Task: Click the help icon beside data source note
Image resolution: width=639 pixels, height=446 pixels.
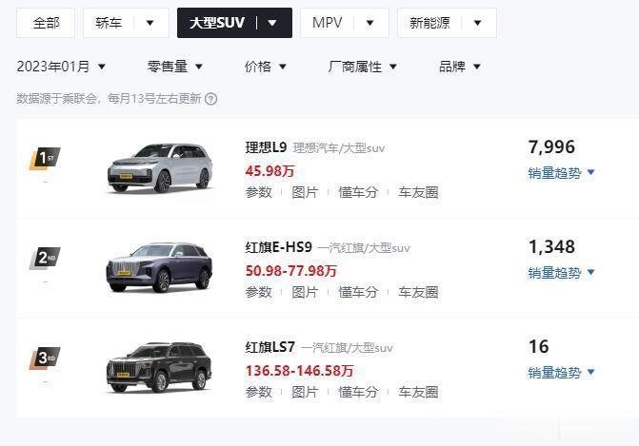Action: point(211,99)
